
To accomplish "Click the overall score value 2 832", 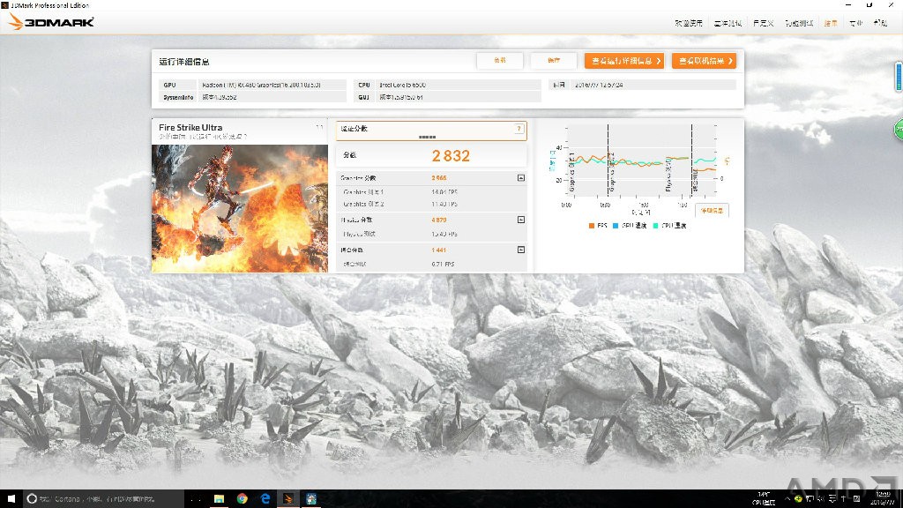I will 451,155.
